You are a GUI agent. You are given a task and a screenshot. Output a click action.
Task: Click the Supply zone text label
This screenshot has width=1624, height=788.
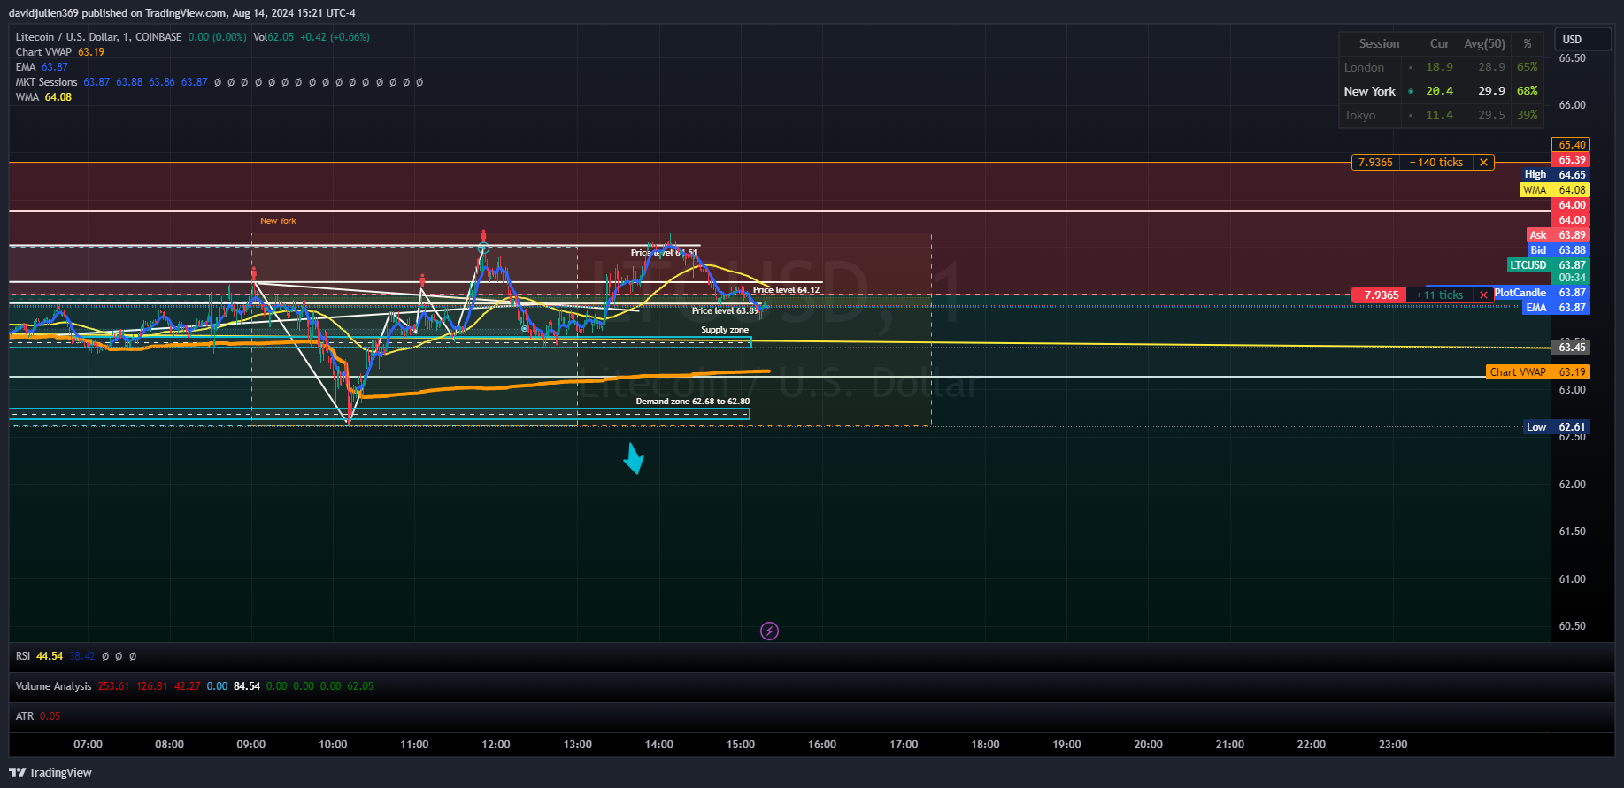[725, 330]
